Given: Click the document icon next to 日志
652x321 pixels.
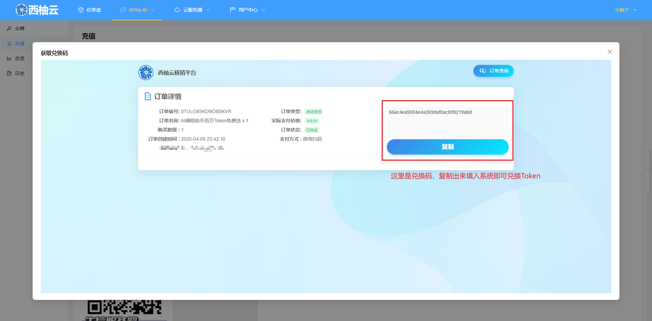Looking at the screenshot, I should pyautogui.click(x=9, y=73).
